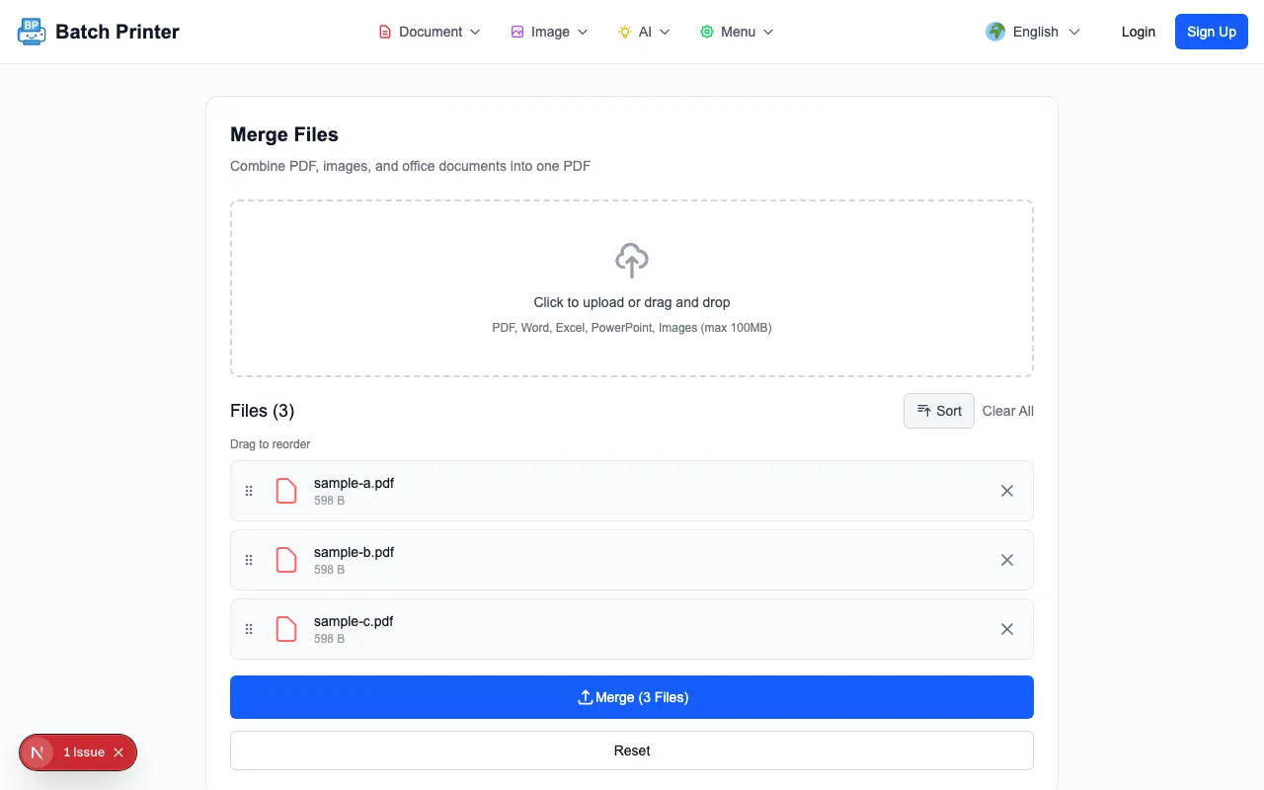Click the Batch Printer logo icon

(x=32, y=32)
